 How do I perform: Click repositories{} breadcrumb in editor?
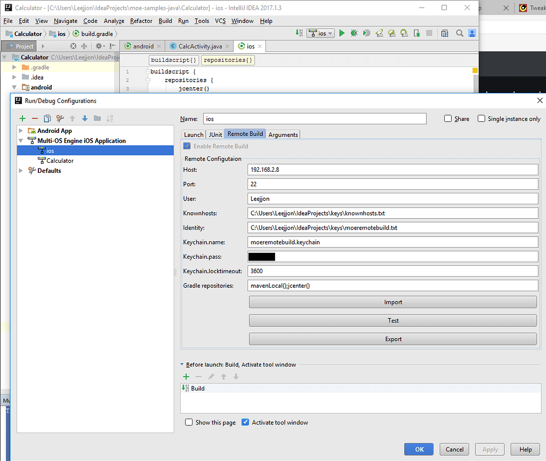(x=228, y=60)
